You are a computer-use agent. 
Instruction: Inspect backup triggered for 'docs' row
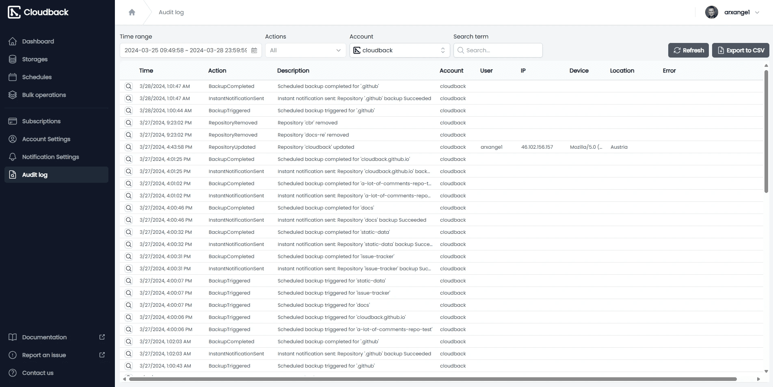pyautogui.click(x=129, y=305)
